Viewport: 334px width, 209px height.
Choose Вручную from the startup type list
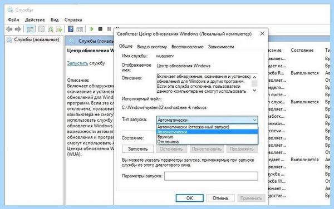(207, 137)
